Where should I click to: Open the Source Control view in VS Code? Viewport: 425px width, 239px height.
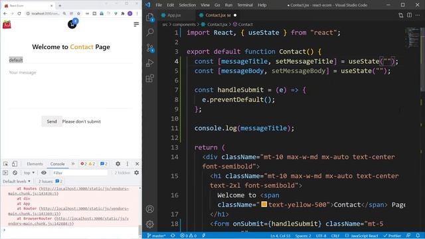(x=150, y=48)
